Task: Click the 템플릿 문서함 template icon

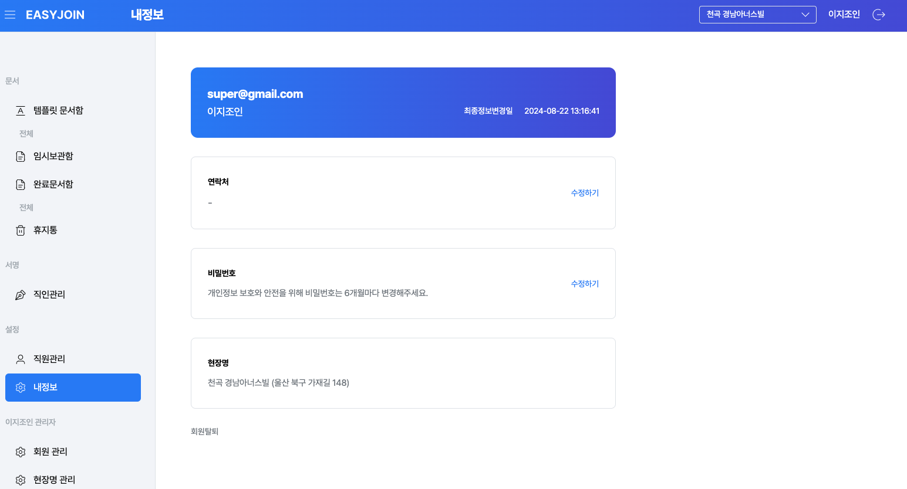Action: [21, 111]
